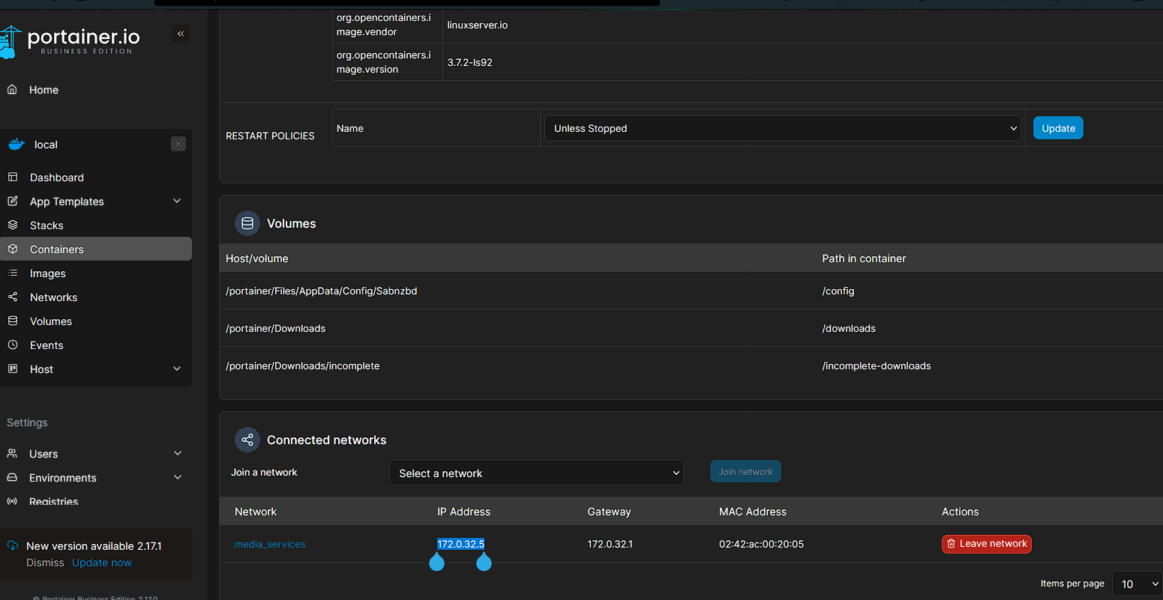Click the Users people icon
This screenshot has width=1163, height=600.
pos(12,454)
